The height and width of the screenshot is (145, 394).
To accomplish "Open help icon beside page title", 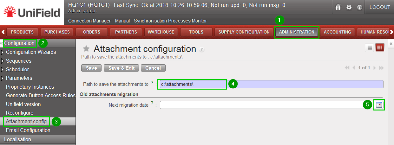I will [x=202, y=50].
